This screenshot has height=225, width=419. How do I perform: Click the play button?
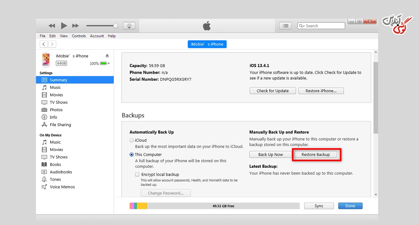64,26
